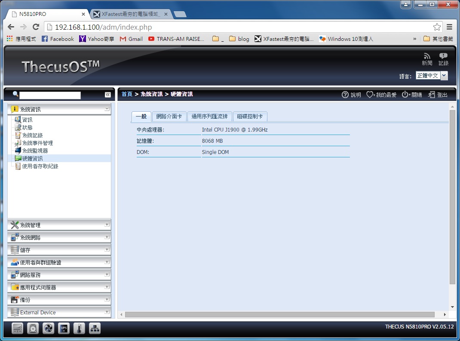Collapse the left sidebar with double-arrow button
This screenshot has height=341, width=460.
click(x=107, y=95)
